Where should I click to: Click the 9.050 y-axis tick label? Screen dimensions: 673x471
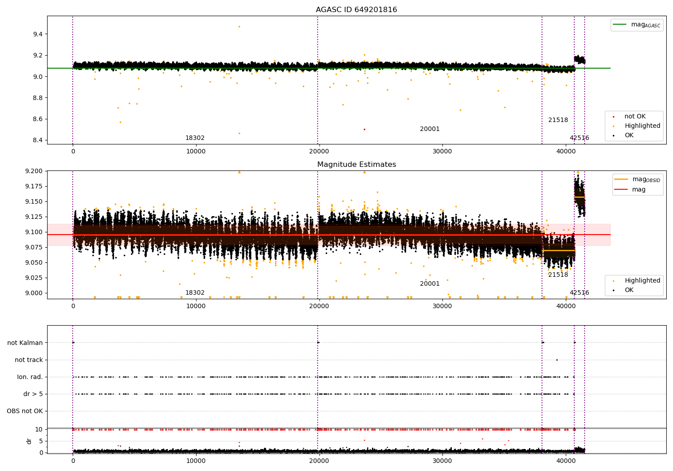click(34, 263)
